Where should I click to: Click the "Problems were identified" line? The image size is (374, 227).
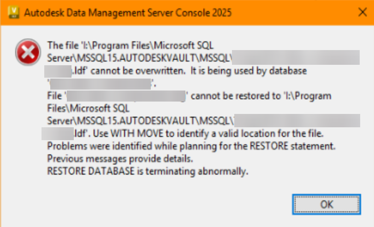(x=191, y=147)
